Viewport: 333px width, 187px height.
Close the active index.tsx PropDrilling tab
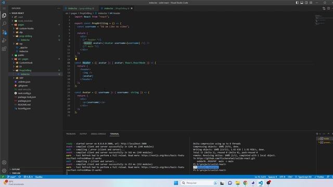pyautogui.click(x=132, y=8)
